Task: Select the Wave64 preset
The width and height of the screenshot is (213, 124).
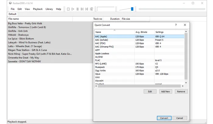Action: [x=139, y=81]
